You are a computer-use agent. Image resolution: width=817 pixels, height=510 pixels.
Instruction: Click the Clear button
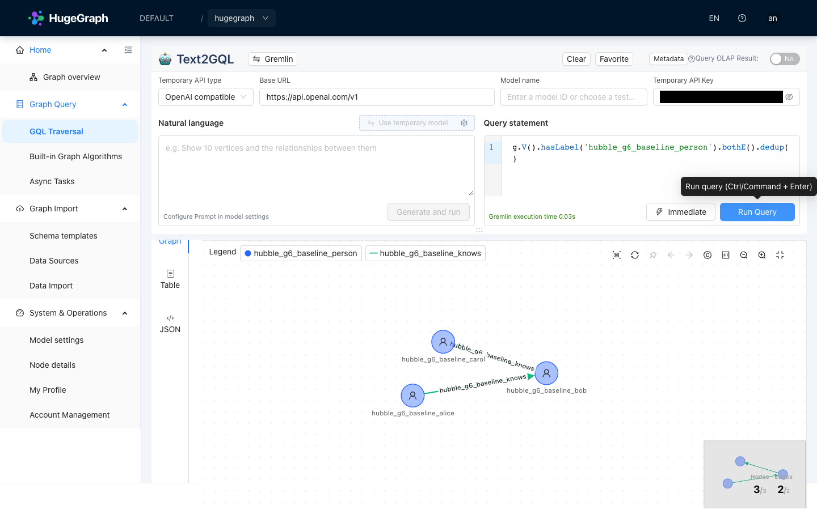click(576, 59)
